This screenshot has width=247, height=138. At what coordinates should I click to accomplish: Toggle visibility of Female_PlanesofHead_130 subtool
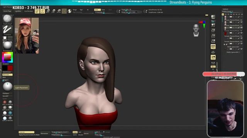(242, 28)
